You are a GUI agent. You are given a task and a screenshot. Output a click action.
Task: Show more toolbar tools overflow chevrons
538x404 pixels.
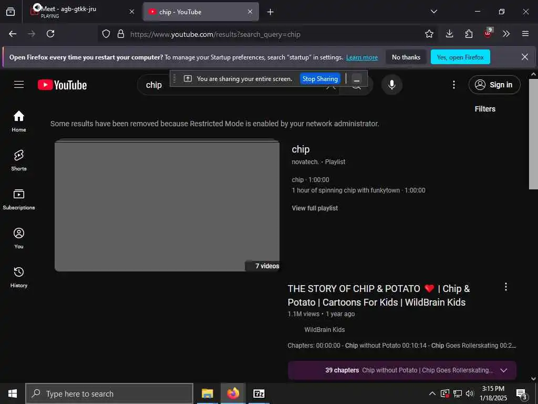pos(506,34)
